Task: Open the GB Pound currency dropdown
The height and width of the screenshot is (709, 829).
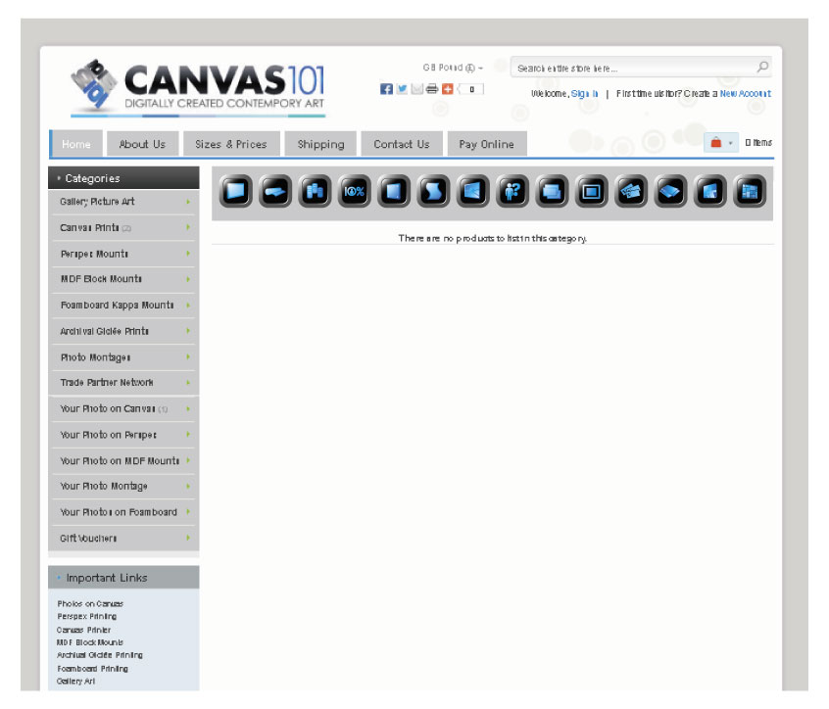Action: pos(453,68)
